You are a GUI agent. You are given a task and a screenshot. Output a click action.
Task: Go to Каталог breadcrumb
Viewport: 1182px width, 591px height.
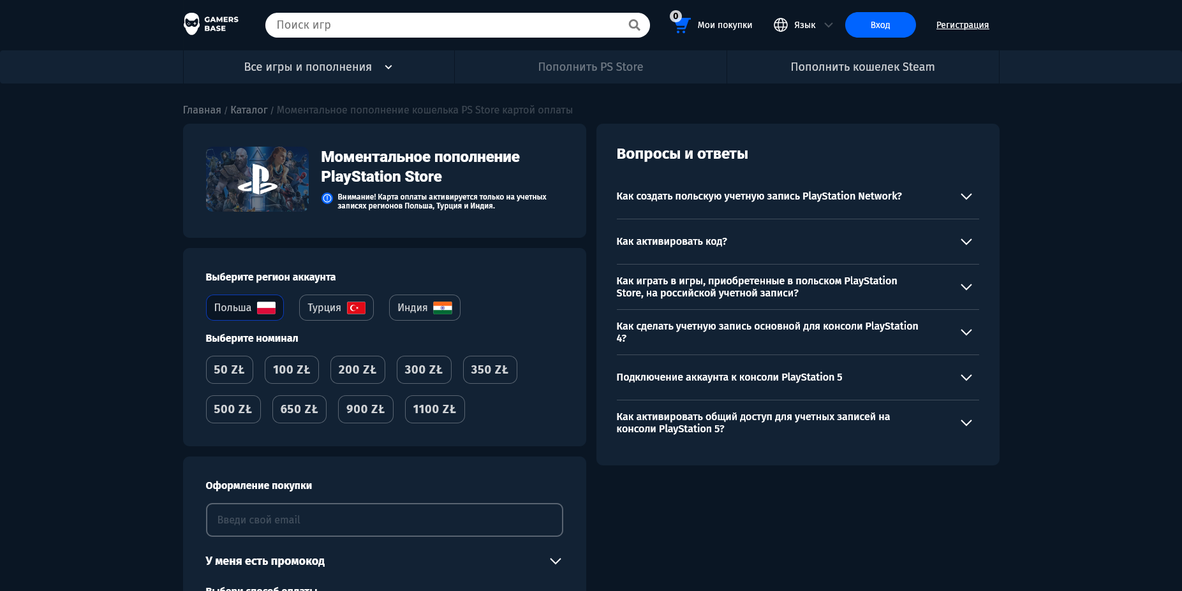(249, 110)
